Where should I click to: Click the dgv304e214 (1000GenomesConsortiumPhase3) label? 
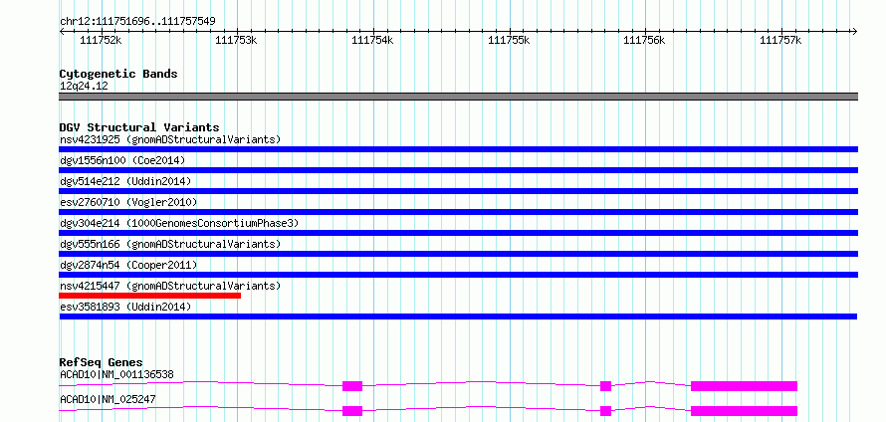point(179,223)
